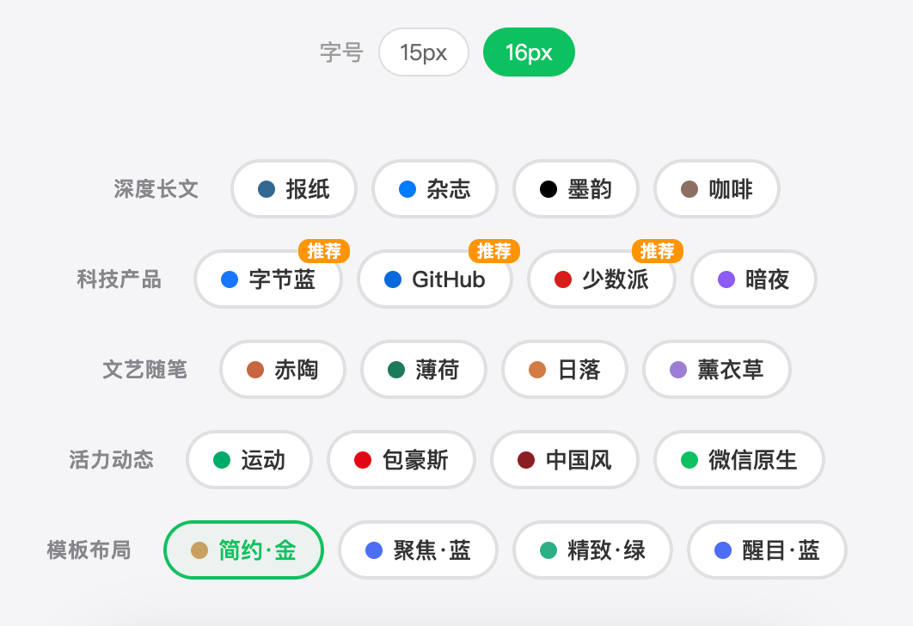
Task: Apply the 杂志 theme
Action: [x=435, y=189]
